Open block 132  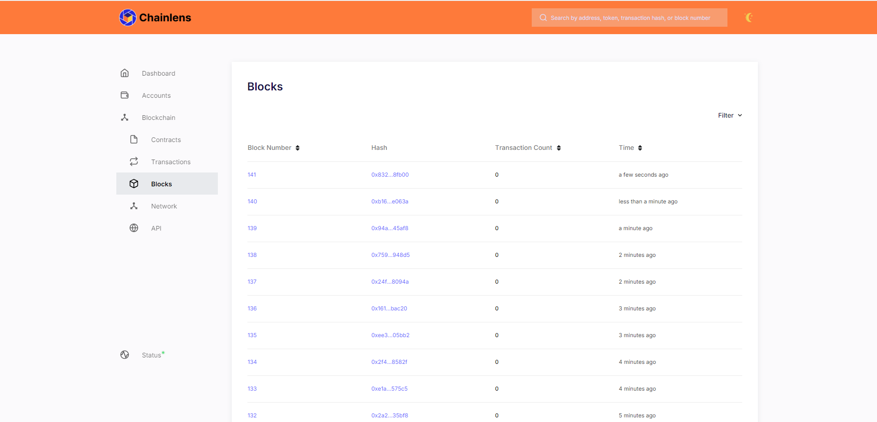252,416
